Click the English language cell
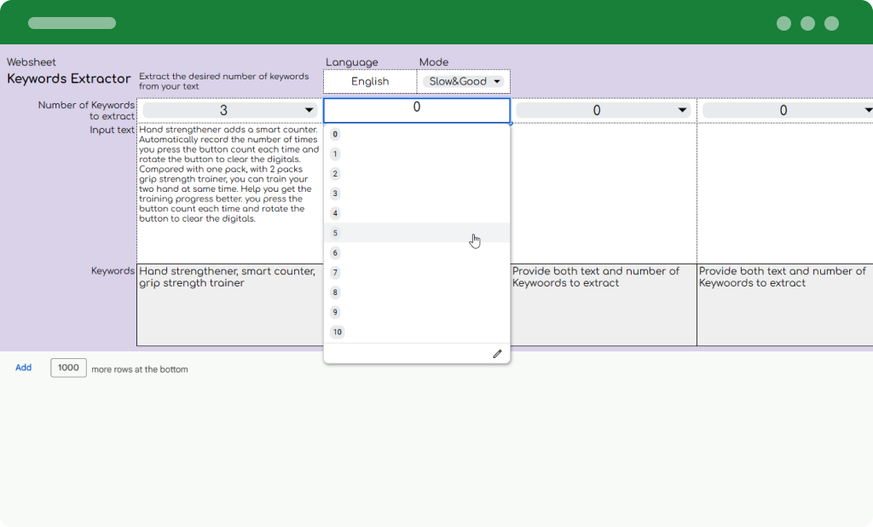 click(370, 82)
